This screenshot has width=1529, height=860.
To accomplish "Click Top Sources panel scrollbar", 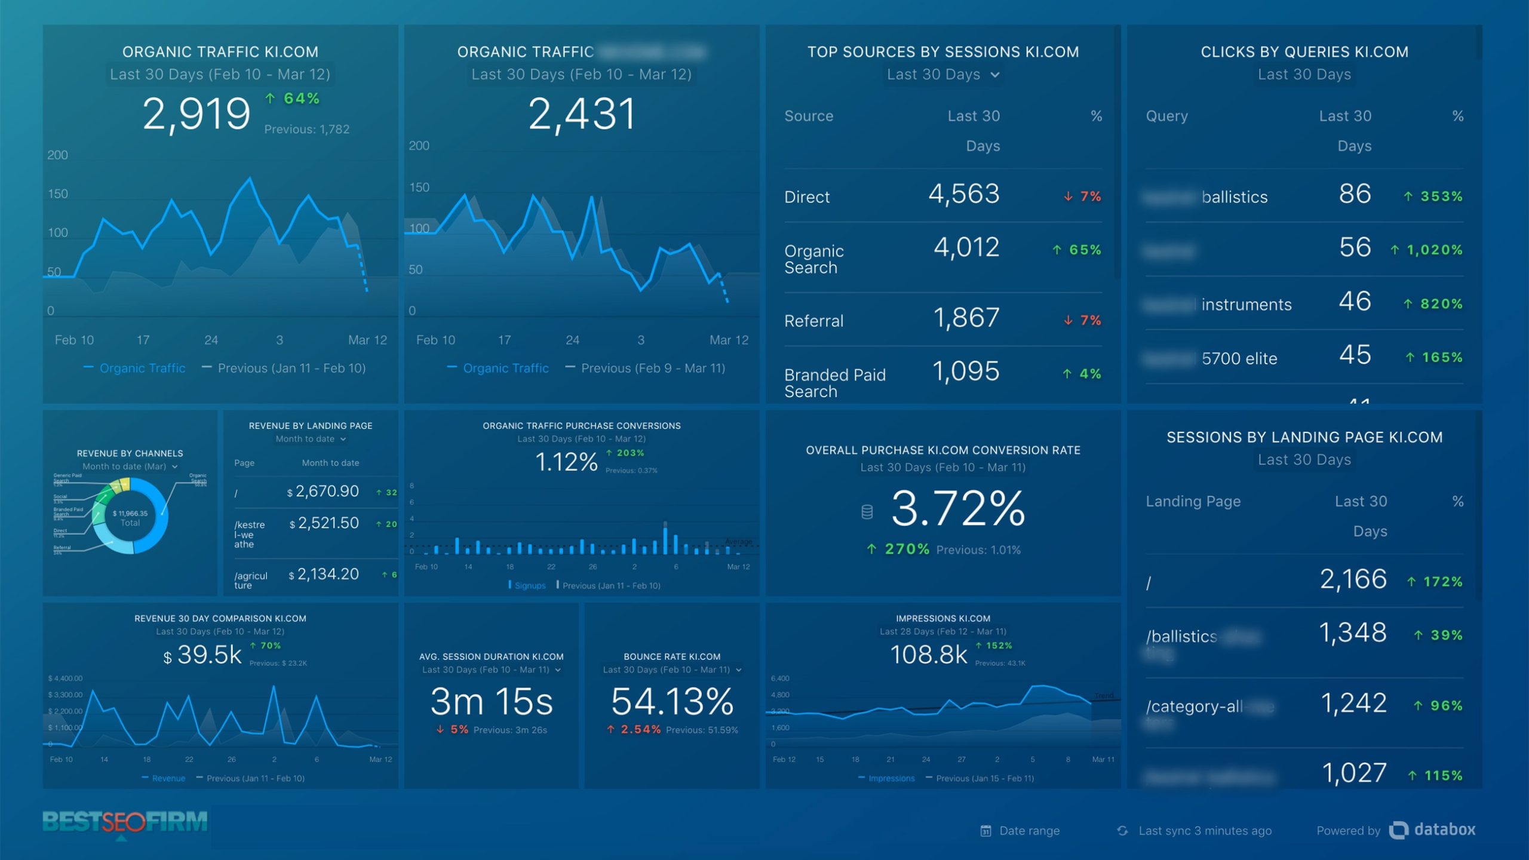I will click(x=1117, y=152).
